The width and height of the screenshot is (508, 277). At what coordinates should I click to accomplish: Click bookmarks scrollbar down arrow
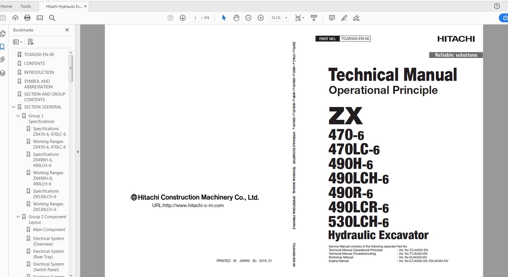(71, 275)
